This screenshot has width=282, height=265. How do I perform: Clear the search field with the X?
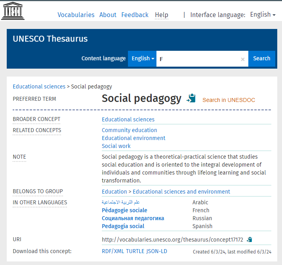tap(243, 59)
